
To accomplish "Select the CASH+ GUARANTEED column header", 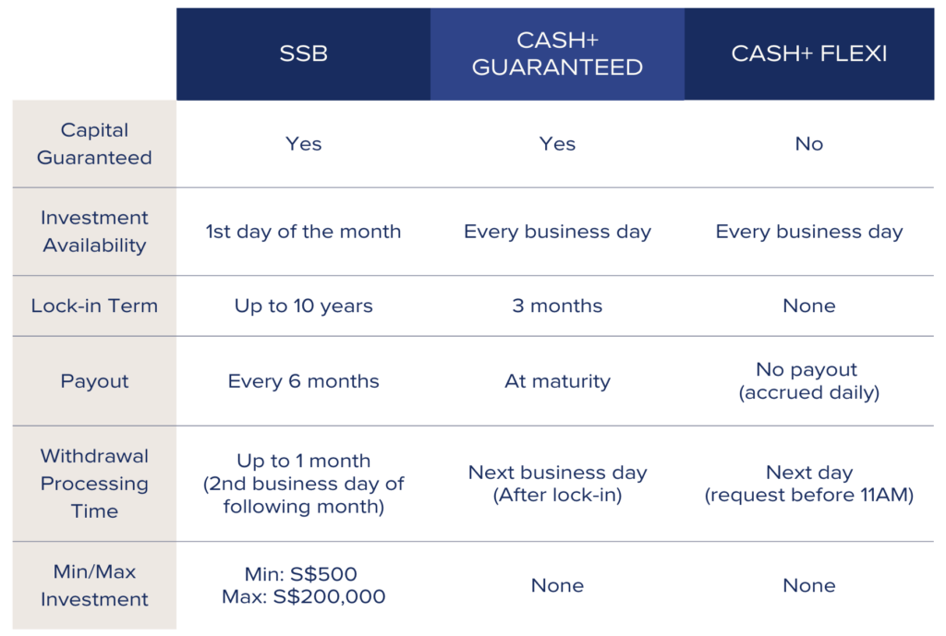I will [x=557, y=54].
